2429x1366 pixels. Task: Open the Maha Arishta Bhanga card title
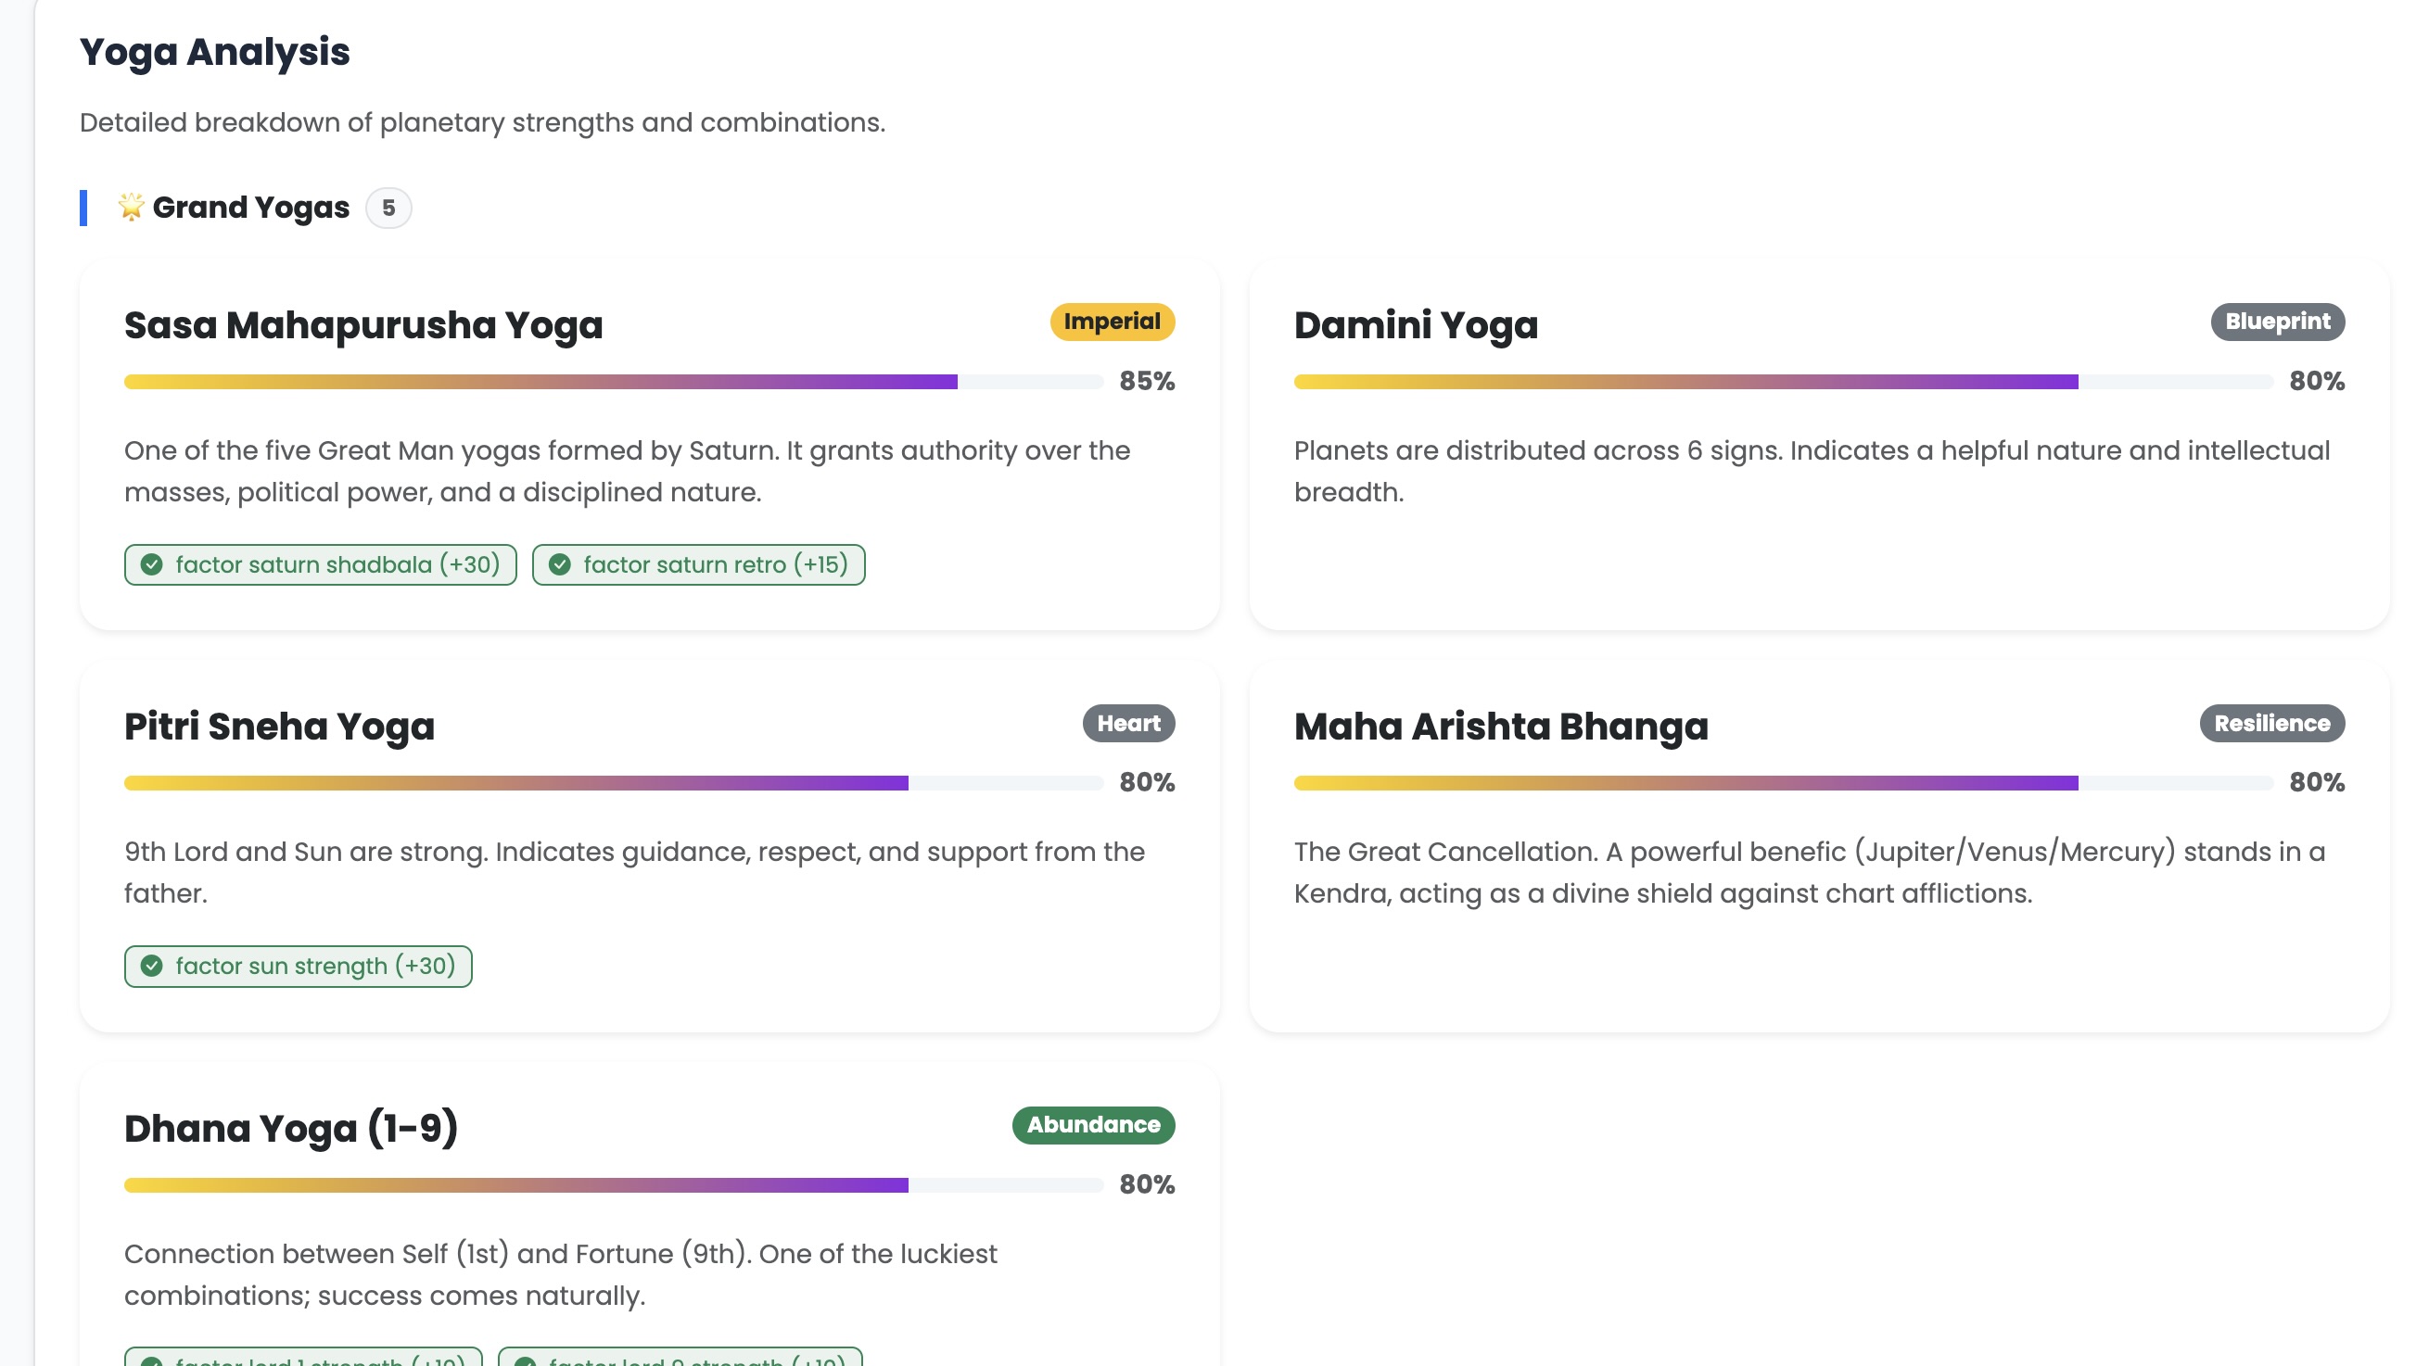pos(1500,726)
